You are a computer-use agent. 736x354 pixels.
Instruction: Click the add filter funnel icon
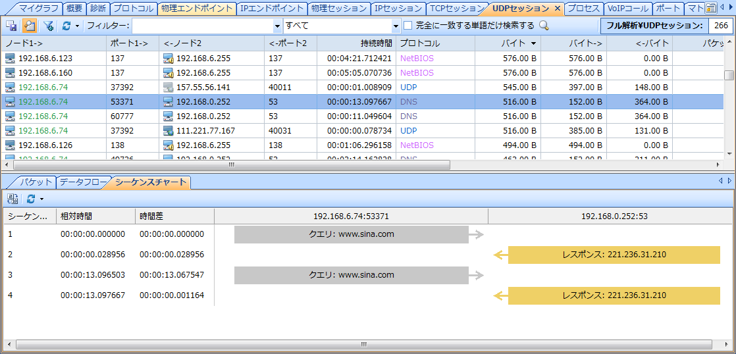pyautogui.click(x=48, y=26)
